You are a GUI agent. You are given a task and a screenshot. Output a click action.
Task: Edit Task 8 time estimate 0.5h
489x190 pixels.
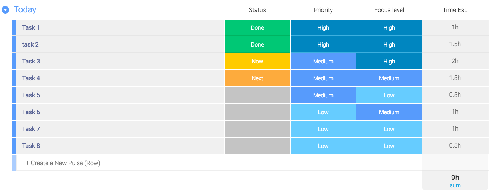(x=455, y=146)
